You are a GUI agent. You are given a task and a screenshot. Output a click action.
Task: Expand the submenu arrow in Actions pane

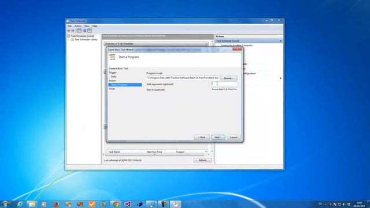tap(280, 78)
